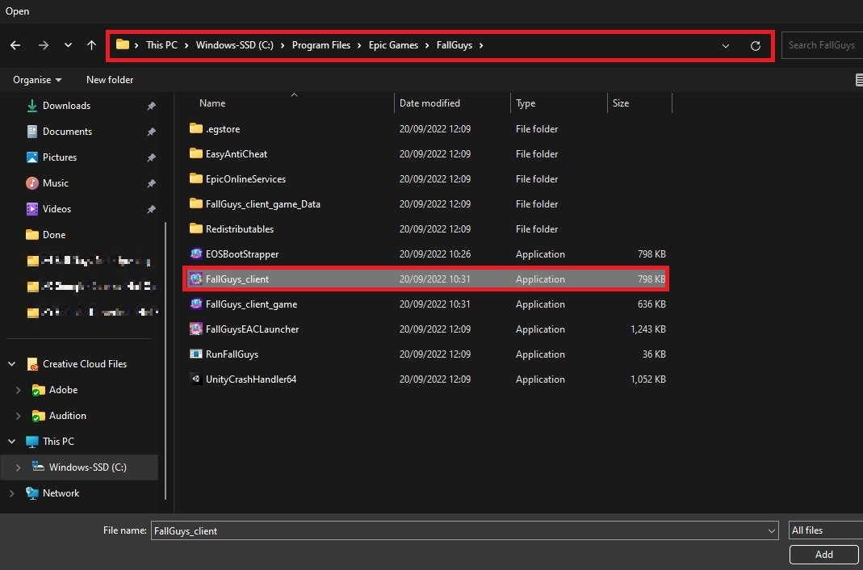The height and width of the screenshot is (570, 863).
Task: Select Epic Games in the breadcrumb path
Action: coord(393,46)
